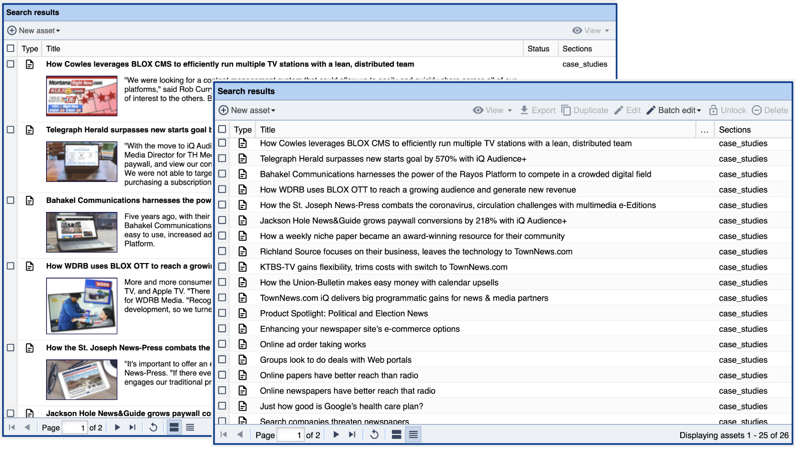Check the box for KTBS-TV gains flexibility row
Image resolution: width=802 pixels, height=451 pixels.
tap(222, 267)
